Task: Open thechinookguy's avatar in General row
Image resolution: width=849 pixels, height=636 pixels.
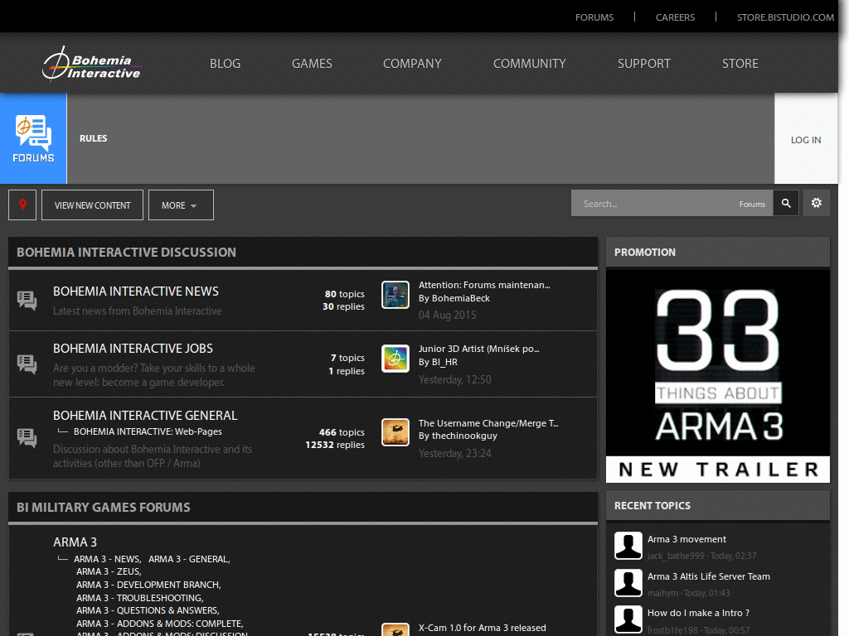Action: (395, 432)
